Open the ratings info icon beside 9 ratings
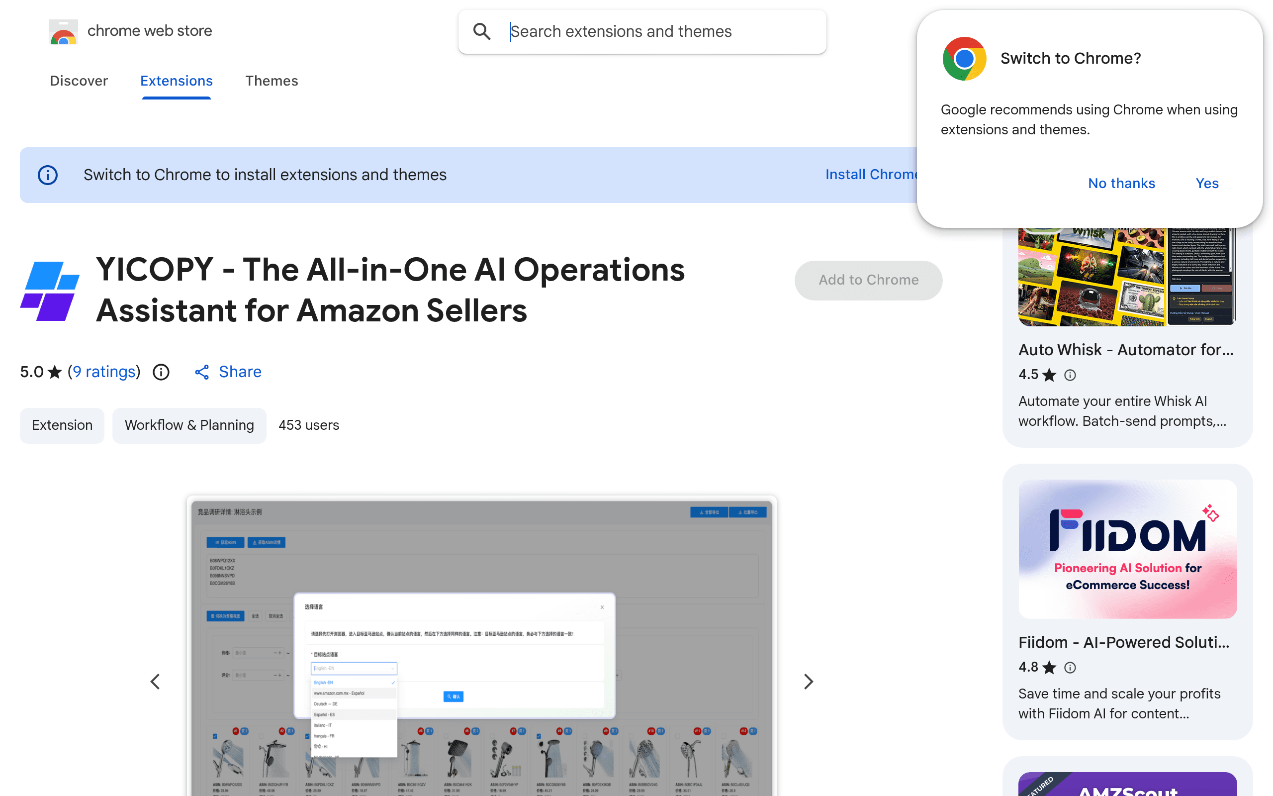The width and height of the screenshot is (1273, 796). [161, 372]
